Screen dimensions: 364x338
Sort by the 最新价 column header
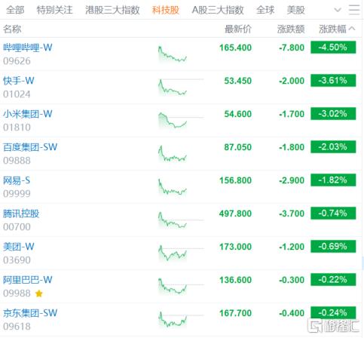tap(238, 29)
